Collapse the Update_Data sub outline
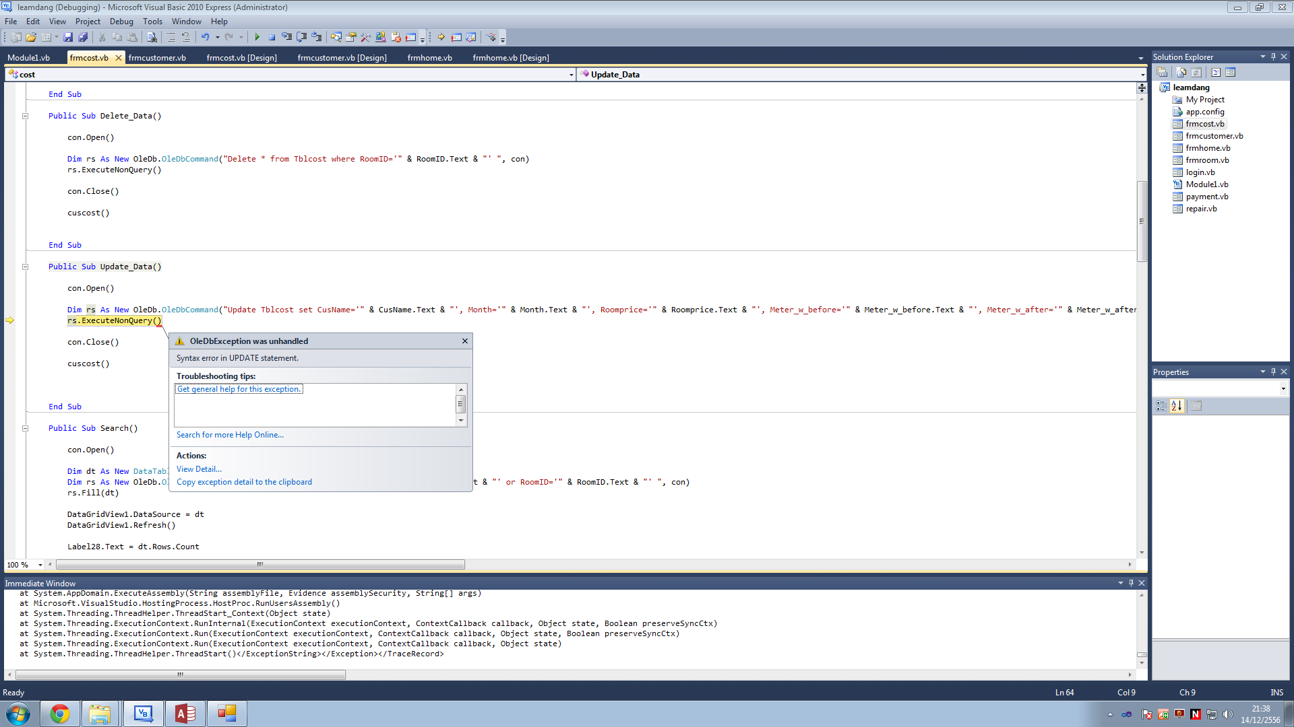 tap(26, 267)
